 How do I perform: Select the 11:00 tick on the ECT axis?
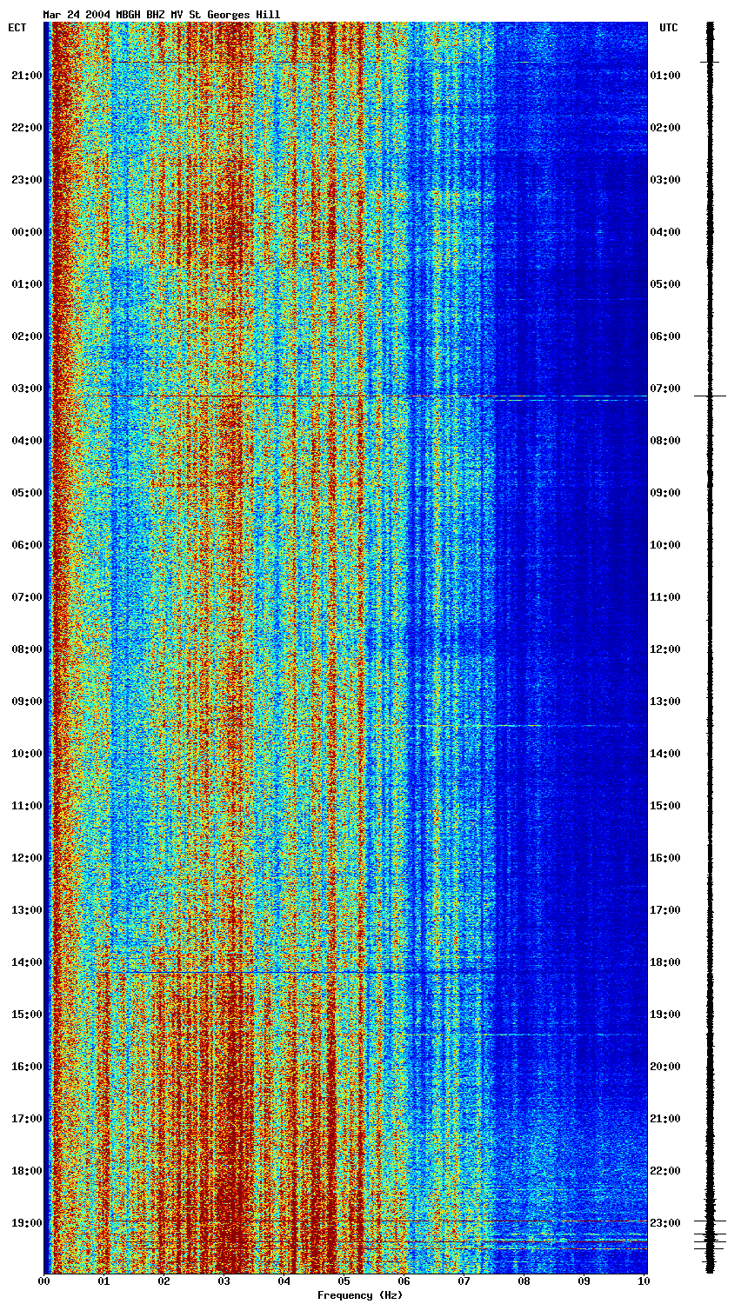tap(26, 806)
